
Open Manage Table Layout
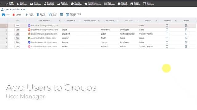pos(74,15)
